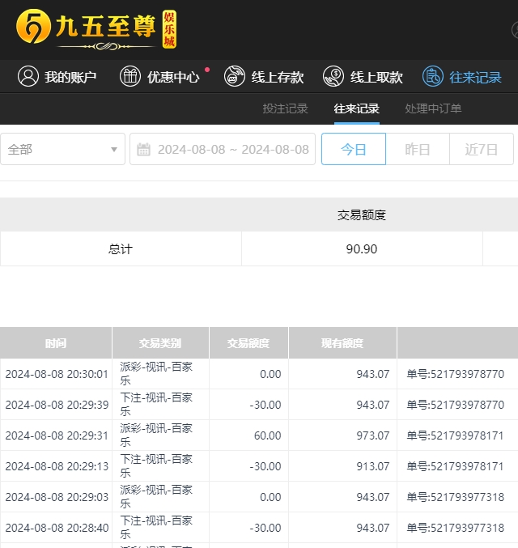
Task: Click the 时间 column header
Action: (x=56, y=343)
